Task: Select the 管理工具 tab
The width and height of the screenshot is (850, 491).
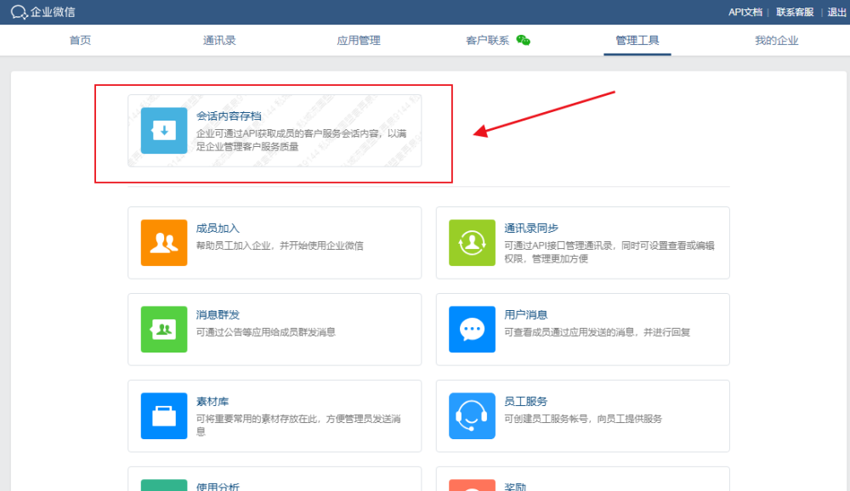Action: (637, 40)
